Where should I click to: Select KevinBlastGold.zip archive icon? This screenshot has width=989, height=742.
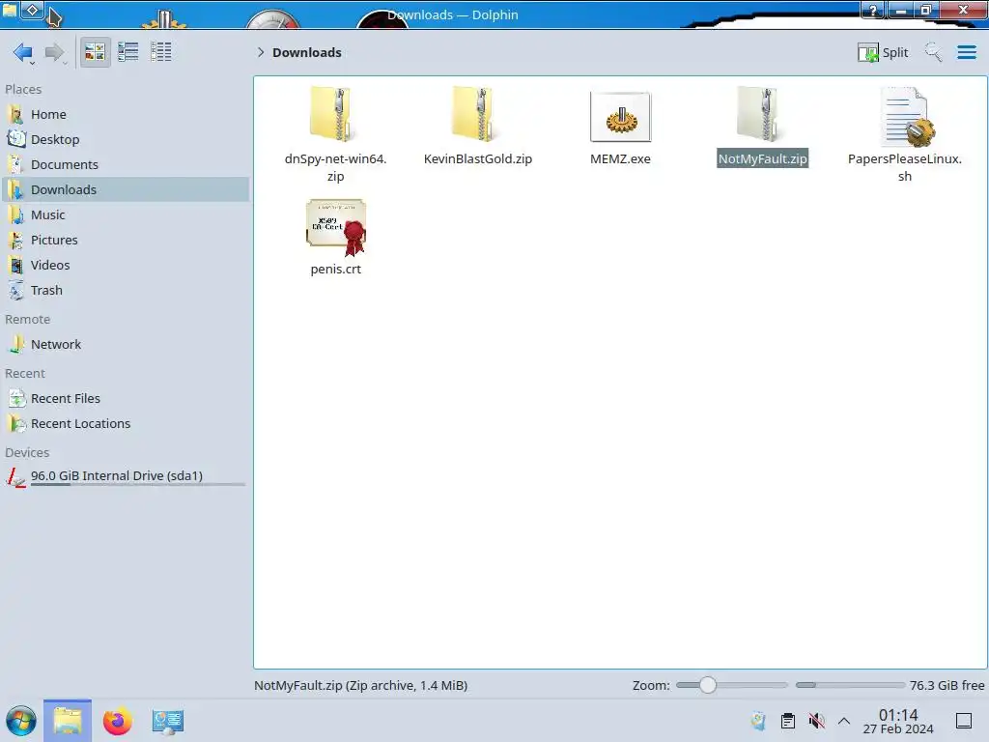[x=474, y=114]
